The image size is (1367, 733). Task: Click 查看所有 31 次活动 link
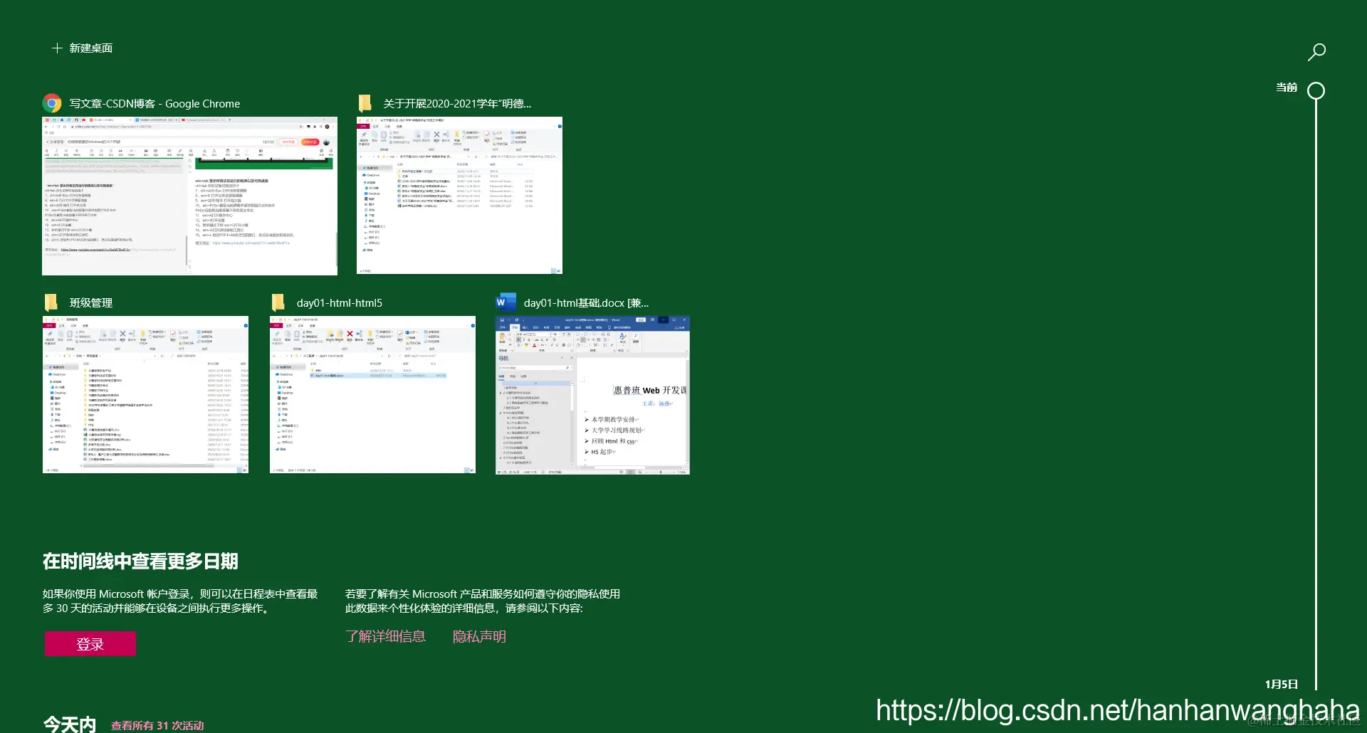pos(157,725)
